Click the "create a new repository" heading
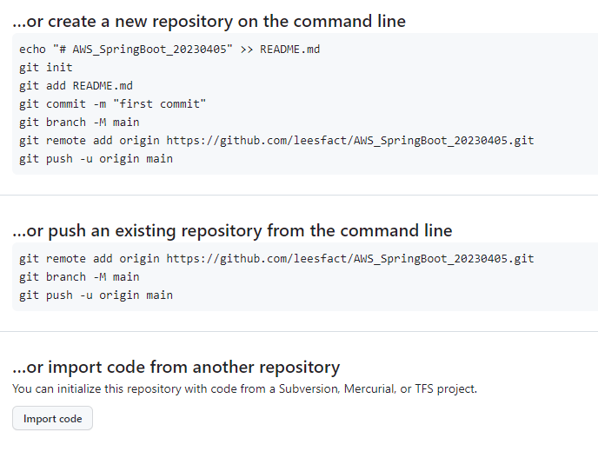 209,21
